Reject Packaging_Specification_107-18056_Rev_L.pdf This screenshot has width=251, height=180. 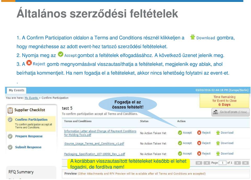pos(204,153)
